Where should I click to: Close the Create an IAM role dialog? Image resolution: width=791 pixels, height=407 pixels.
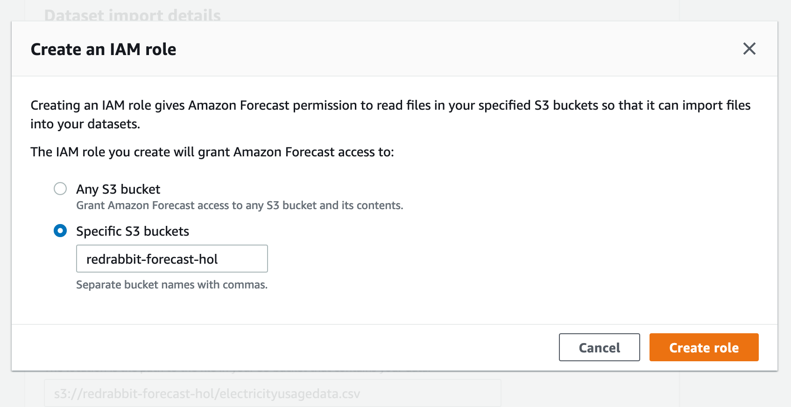coord(749,49)
